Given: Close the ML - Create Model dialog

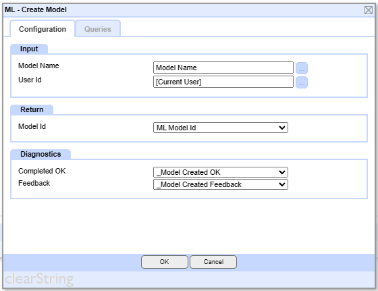Looking at the screenshot, I should (368, 10).
